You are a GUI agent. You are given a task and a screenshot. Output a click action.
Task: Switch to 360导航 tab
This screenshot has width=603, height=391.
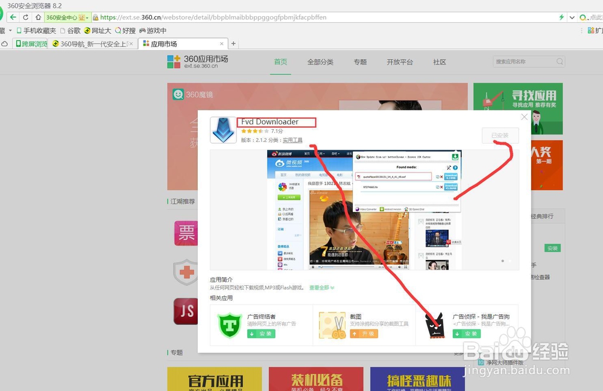pos(93,44)
